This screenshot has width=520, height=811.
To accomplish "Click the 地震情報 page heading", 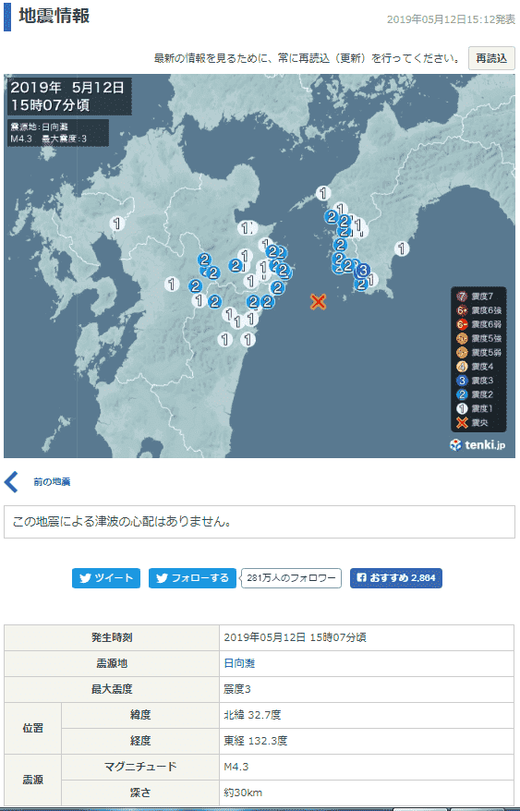I will tap(54, 16).
